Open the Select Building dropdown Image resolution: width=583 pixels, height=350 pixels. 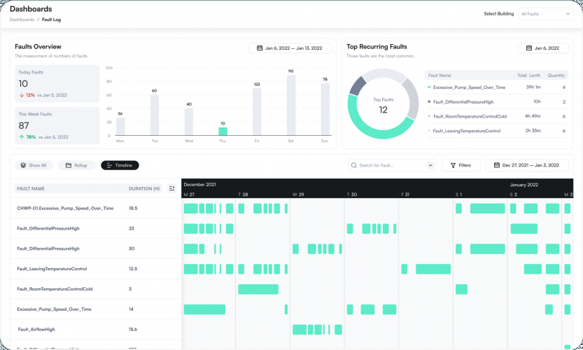[x=545, y=14]
